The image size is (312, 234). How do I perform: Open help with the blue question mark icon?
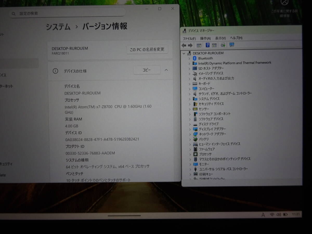click(207, 45)
